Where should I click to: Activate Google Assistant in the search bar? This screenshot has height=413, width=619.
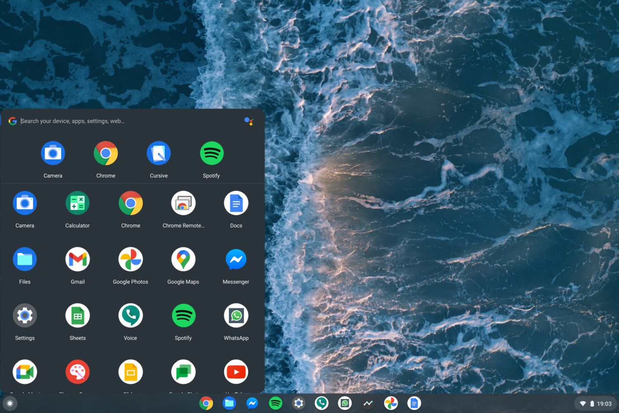coord(248,121)
